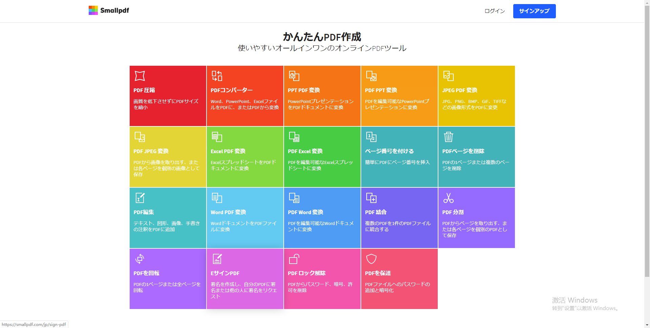Click the rotate PDF icon

click(x=140, y=259)
